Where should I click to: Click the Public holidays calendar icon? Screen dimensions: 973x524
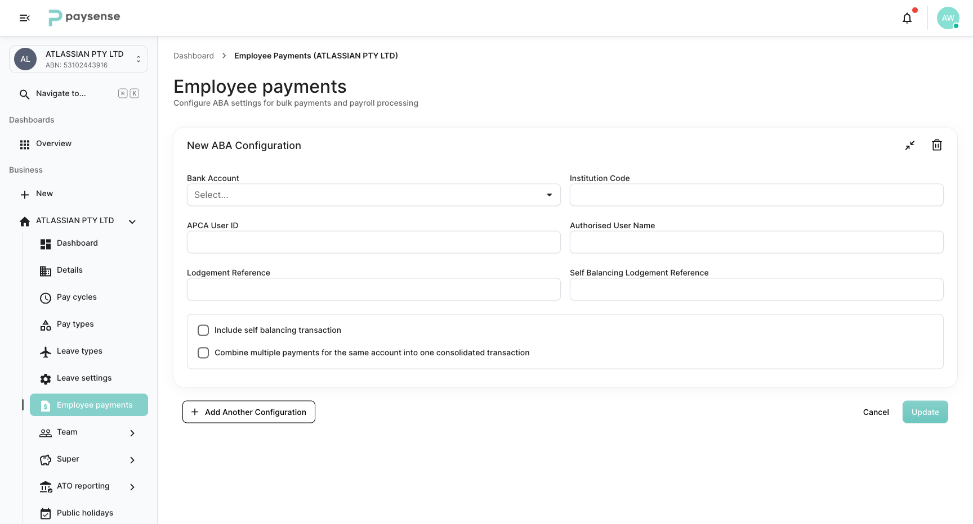[46, 514]
